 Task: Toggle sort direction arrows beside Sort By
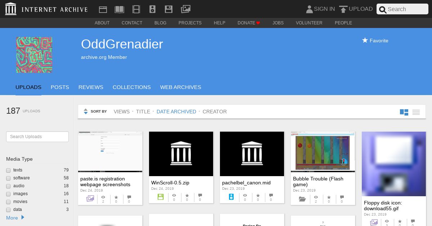(86, 112)
